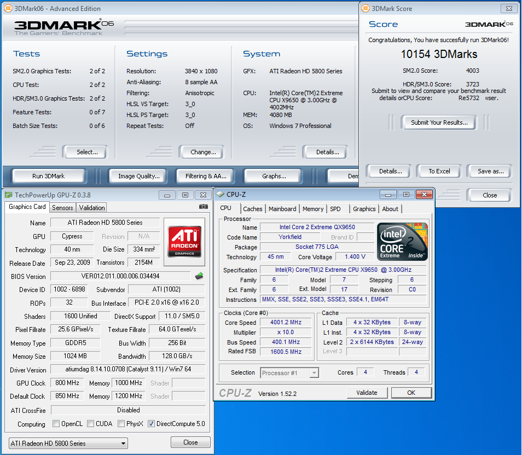Viewport: 522px width, 455px height.
Task: Click Submit Your Results button
Action: (x=439, y=122)
